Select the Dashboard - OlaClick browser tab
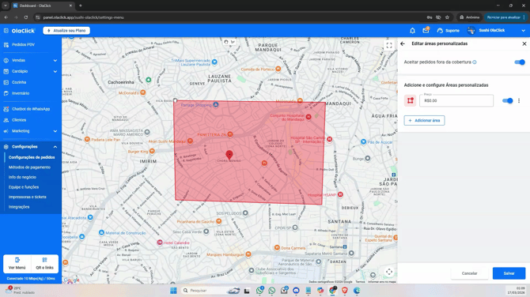 click(x=42, y=6)
